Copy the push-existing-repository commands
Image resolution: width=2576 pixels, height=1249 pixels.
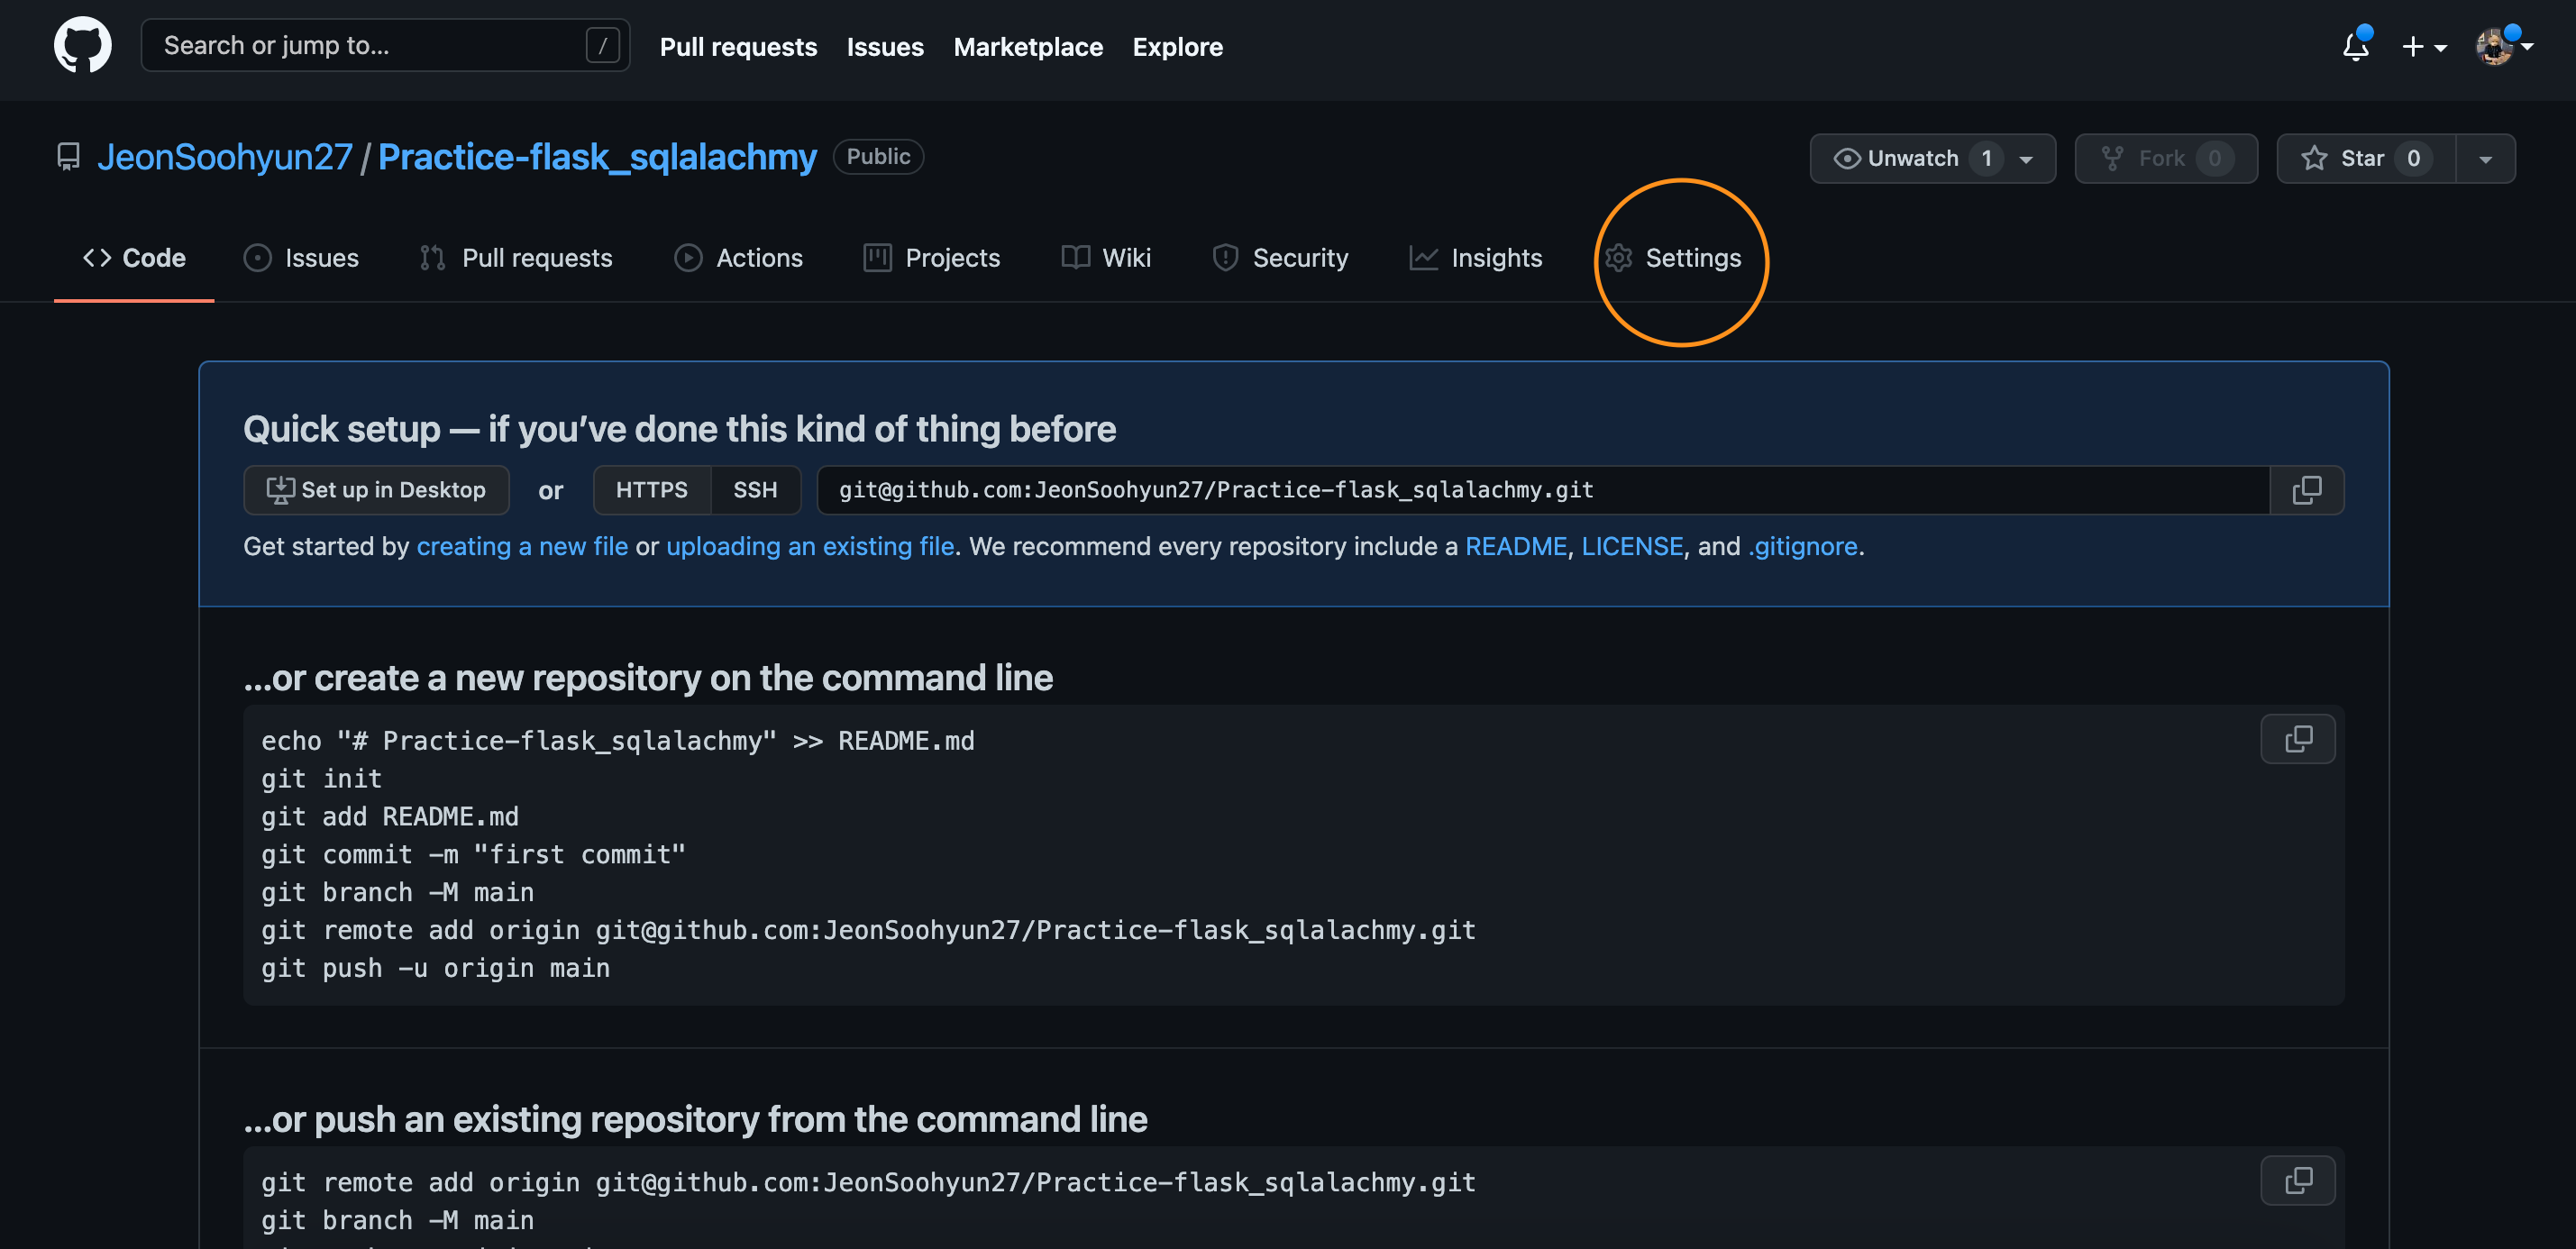[2298, 1180]
